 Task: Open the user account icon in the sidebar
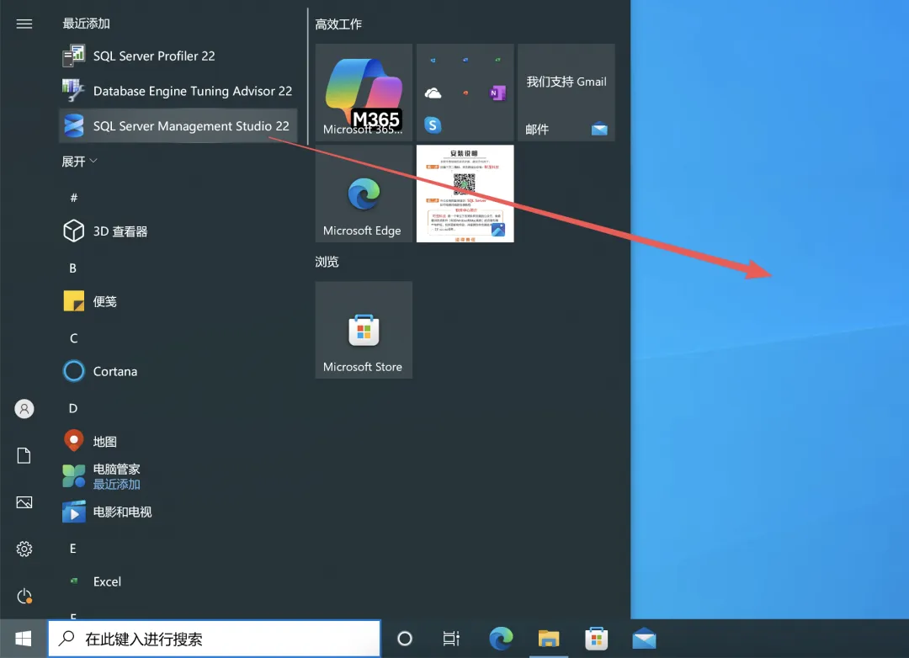pyautogui.click(x=24, y=409)
